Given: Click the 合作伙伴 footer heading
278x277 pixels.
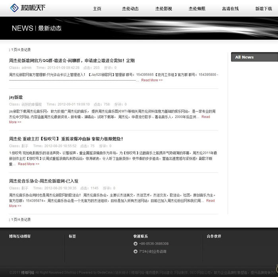Looking at the screenshot, I should (214, 236).
